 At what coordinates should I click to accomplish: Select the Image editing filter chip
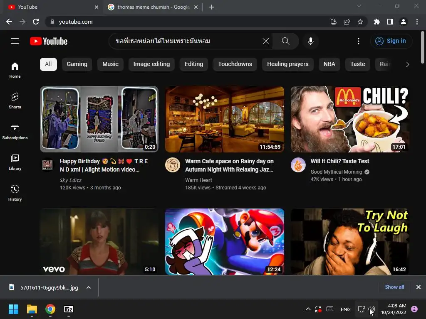click(151, 64)
